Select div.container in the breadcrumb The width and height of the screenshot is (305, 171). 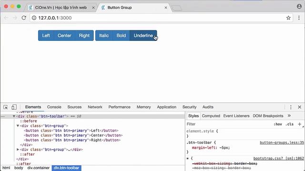tap(38, 168)
